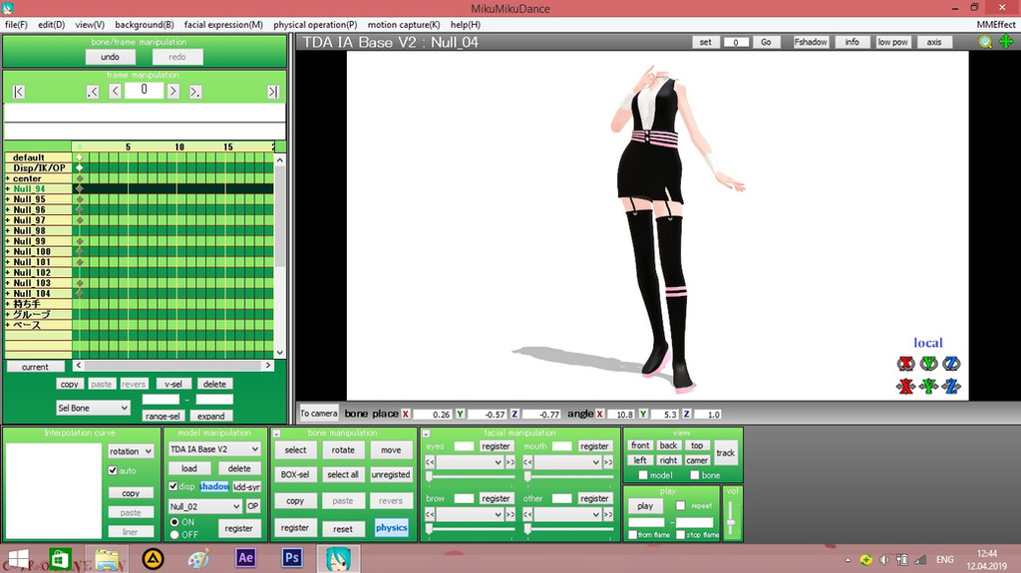Step forward one frame arrow
This screenshot has height=573, width=1021.
tap(173, 91)
